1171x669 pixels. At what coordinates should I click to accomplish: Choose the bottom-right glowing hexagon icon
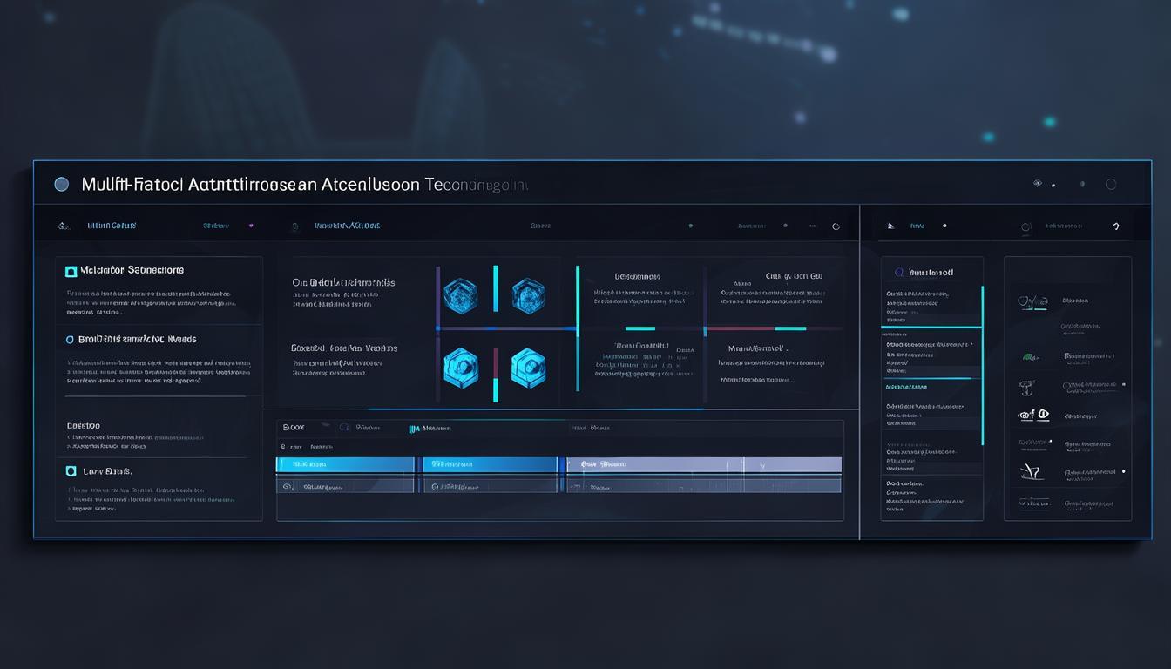[528, 367]
